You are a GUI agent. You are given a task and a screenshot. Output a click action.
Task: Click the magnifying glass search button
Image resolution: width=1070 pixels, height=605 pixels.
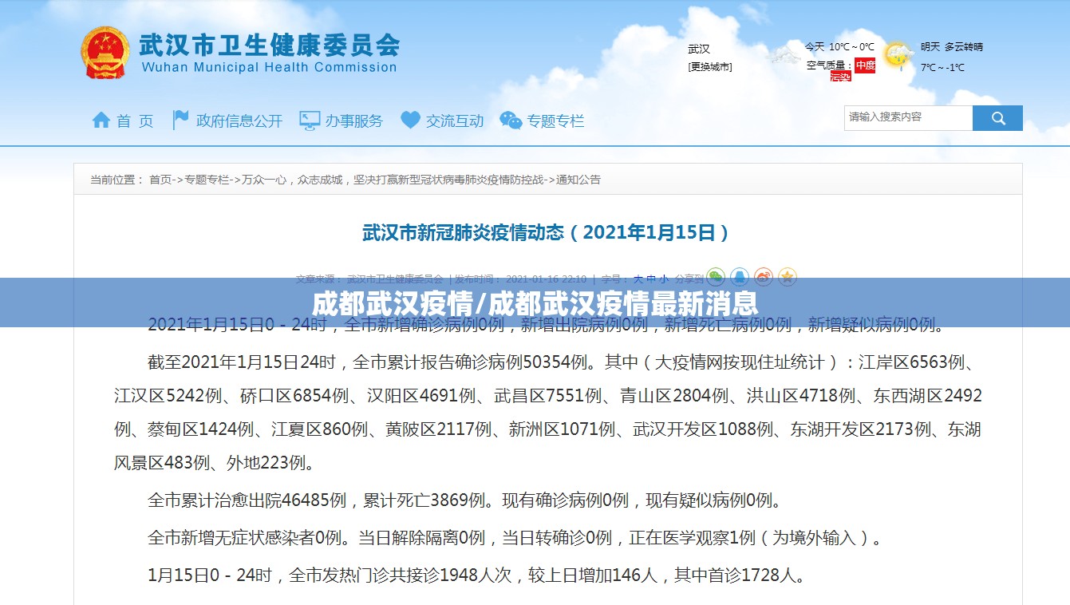pyautogui.click(x=997, y=118)
